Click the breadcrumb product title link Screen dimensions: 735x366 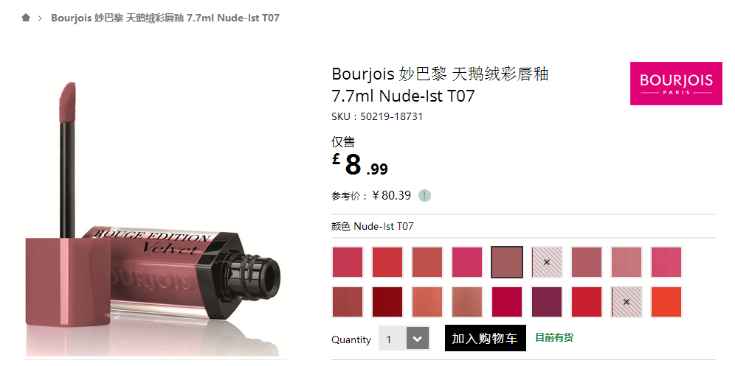click(x=165, y=18)
